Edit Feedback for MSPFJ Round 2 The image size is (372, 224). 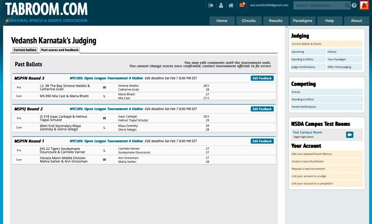coord(262,109)
